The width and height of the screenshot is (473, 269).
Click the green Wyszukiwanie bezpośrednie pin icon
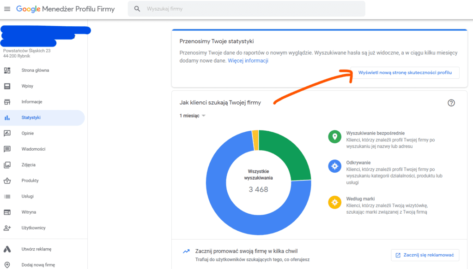pyautogui.click(x=334, y=137)
